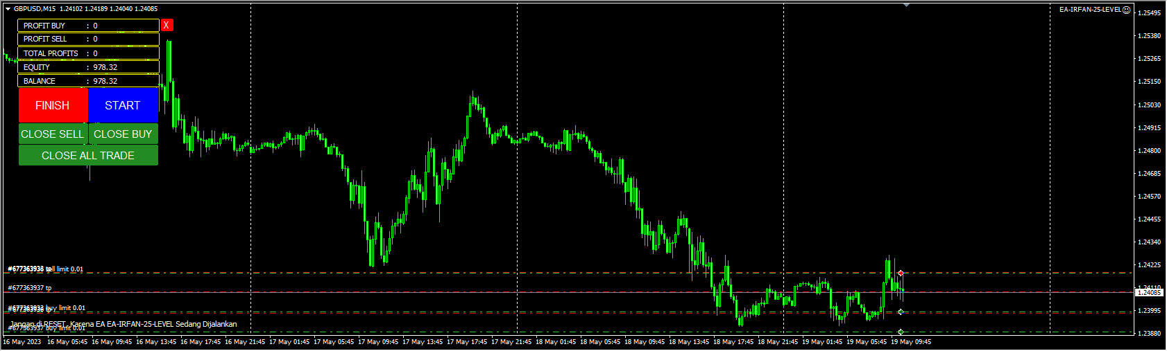Click the EQUITY 978.32 field

(88, 67)
